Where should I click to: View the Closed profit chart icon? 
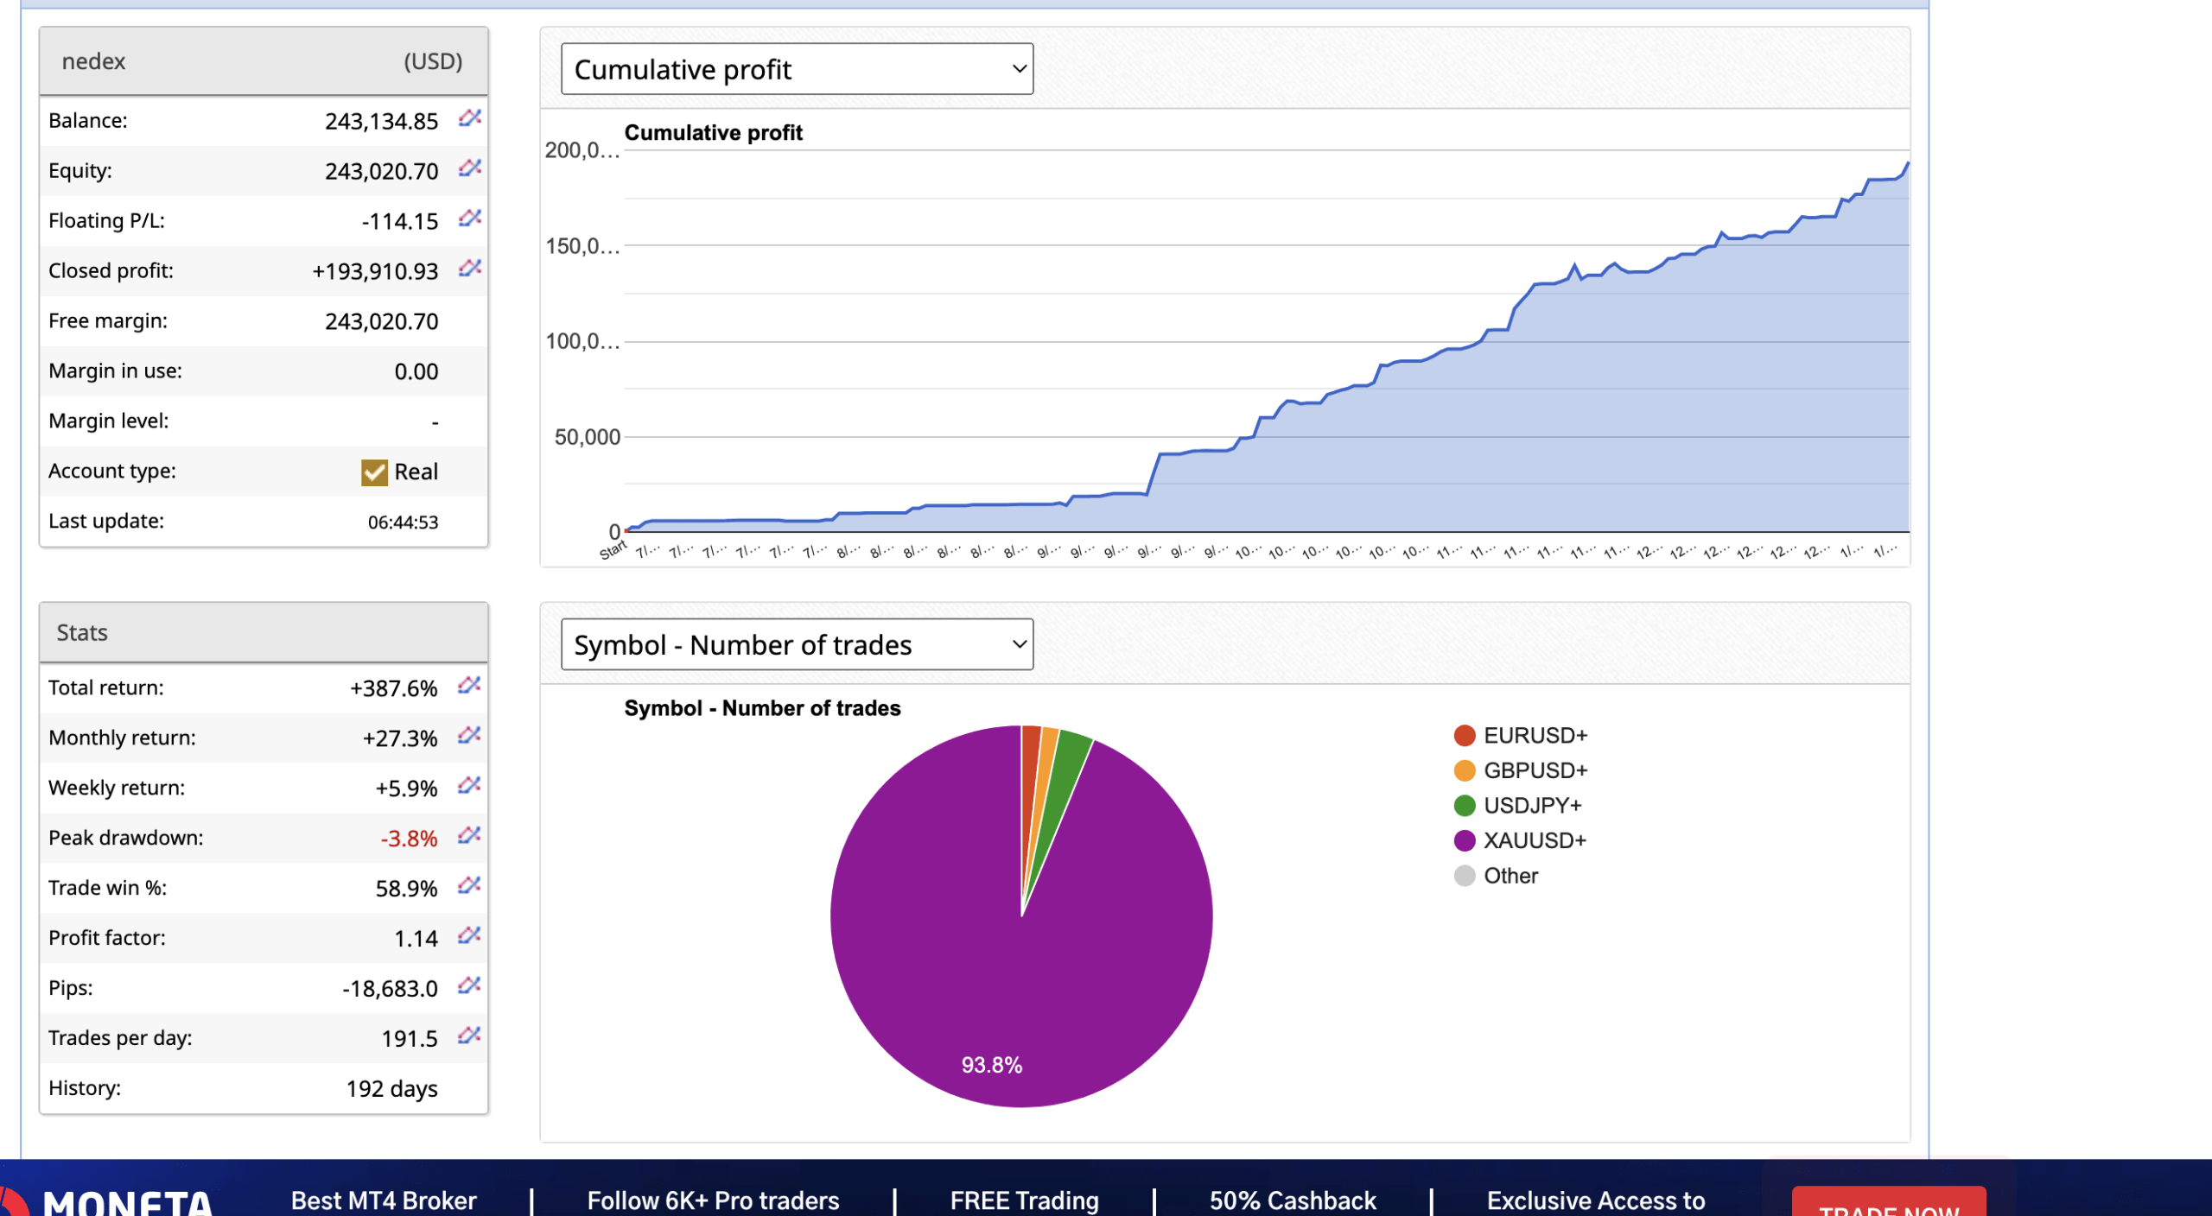click(x=467, y=269)
